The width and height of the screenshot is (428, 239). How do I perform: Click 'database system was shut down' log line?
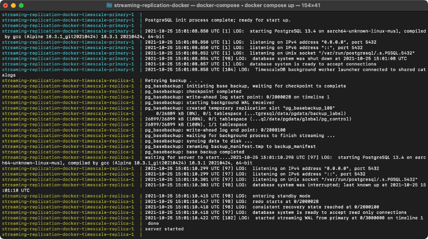tap(276, 58)
